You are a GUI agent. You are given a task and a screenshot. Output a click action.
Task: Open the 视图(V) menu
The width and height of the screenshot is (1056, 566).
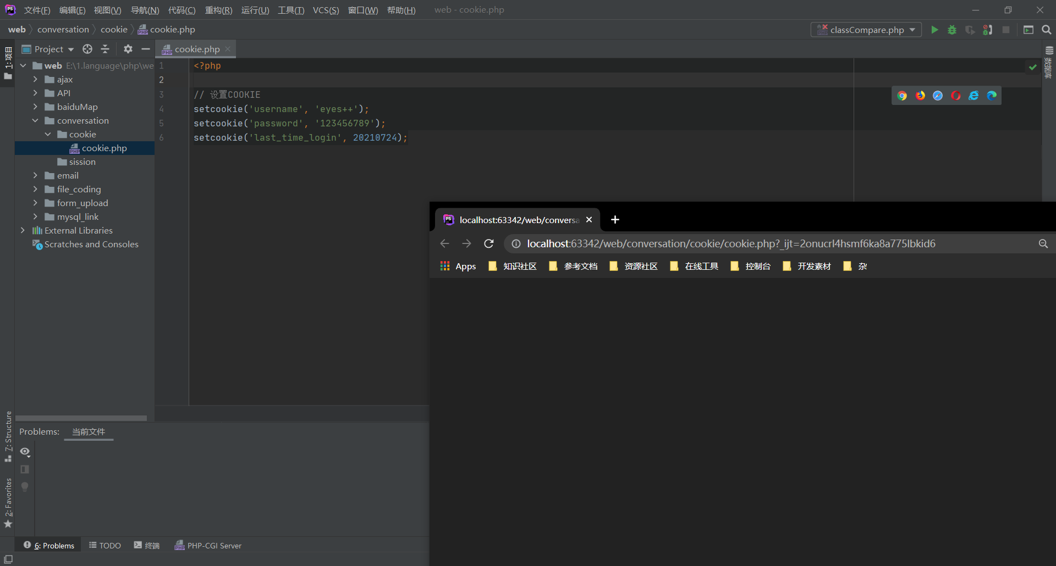click(107, 10)
